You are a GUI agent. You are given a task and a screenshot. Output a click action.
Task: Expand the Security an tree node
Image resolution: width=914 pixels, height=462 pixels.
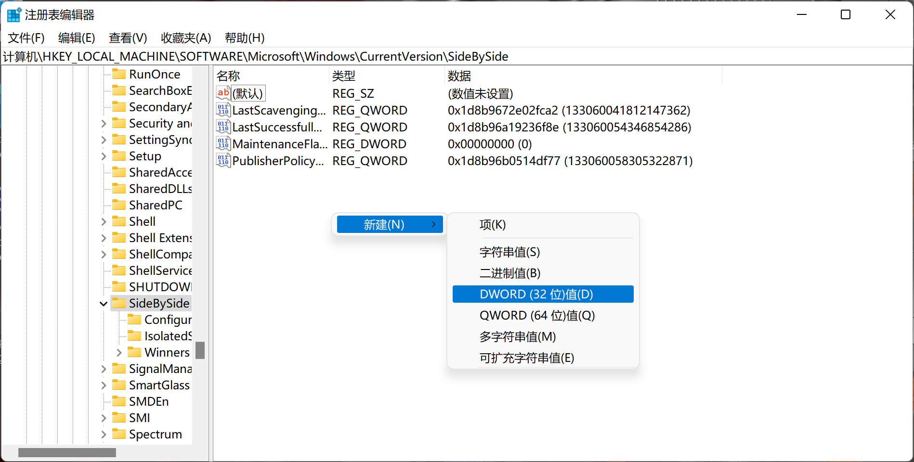(x=104, y=124)
